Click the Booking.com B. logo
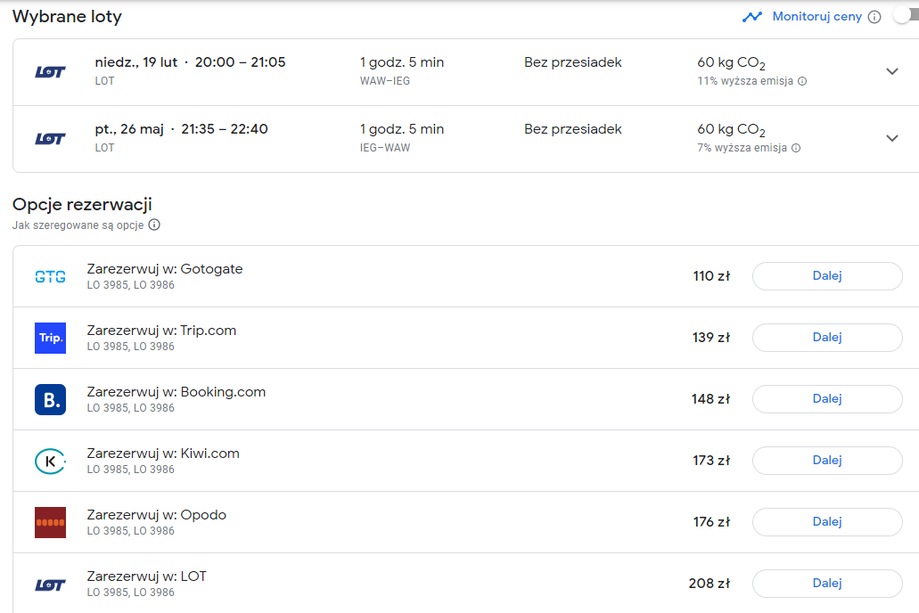 coord(51,400)
